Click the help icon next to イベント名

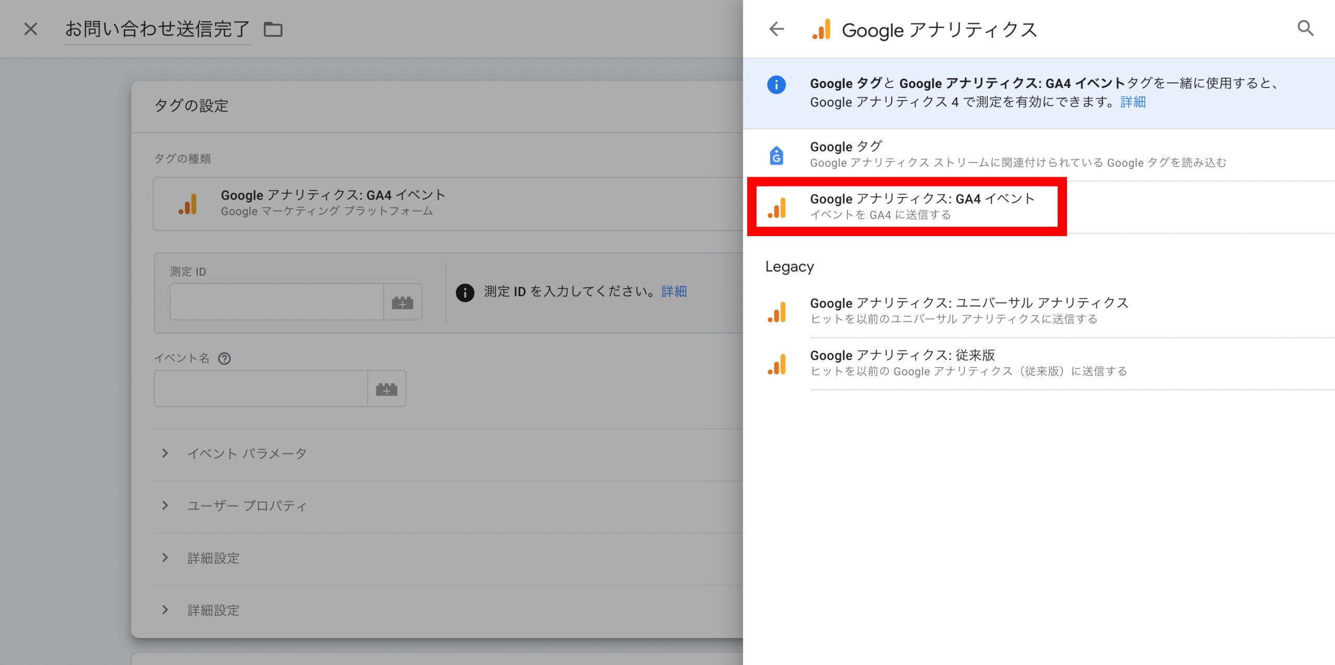pyautogui.click(x=224, y=359)
